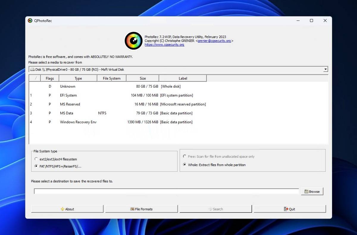Click the QPhotoRec title bar icon
357x235 pixels.
30,20
